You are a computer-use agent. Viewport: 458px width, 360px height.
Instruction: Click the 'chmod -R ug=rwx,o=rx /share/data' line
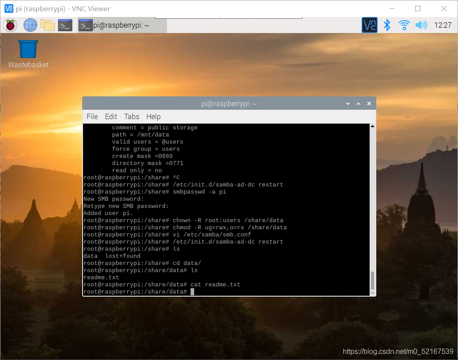(x=185, y=228)
